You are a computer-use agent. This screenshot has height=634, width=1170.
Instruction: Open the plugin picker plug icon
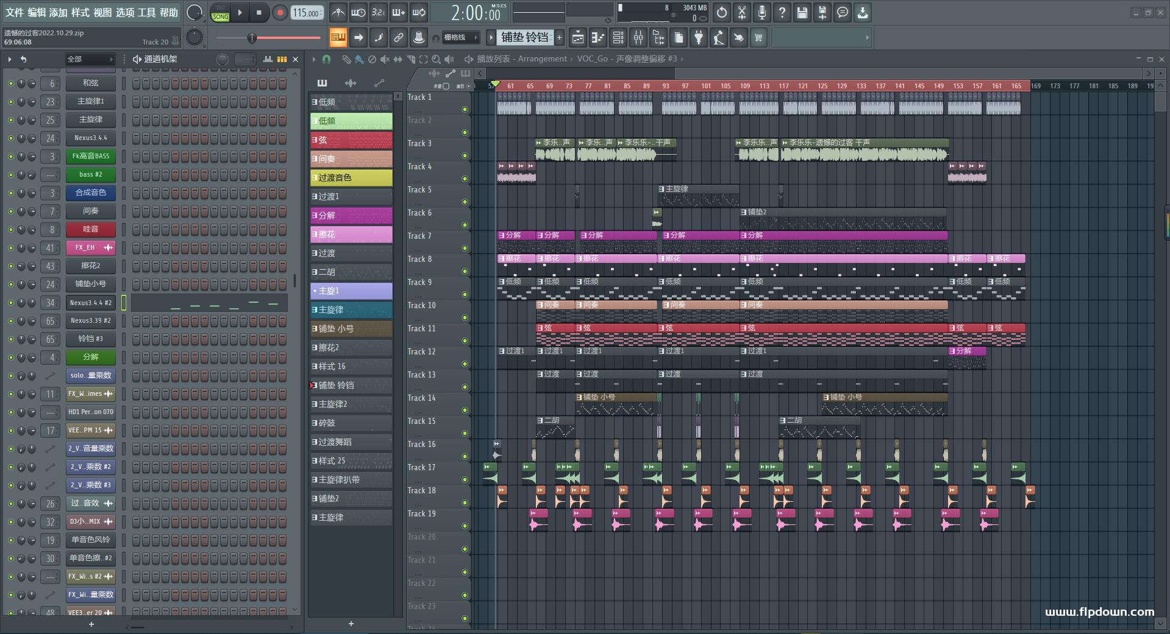point(699,38)
